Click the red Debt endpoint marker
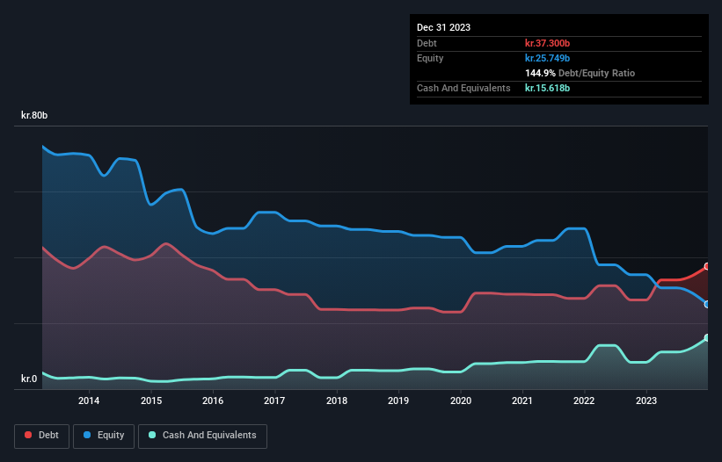This screenshot has width=722, height=462. 707,267
